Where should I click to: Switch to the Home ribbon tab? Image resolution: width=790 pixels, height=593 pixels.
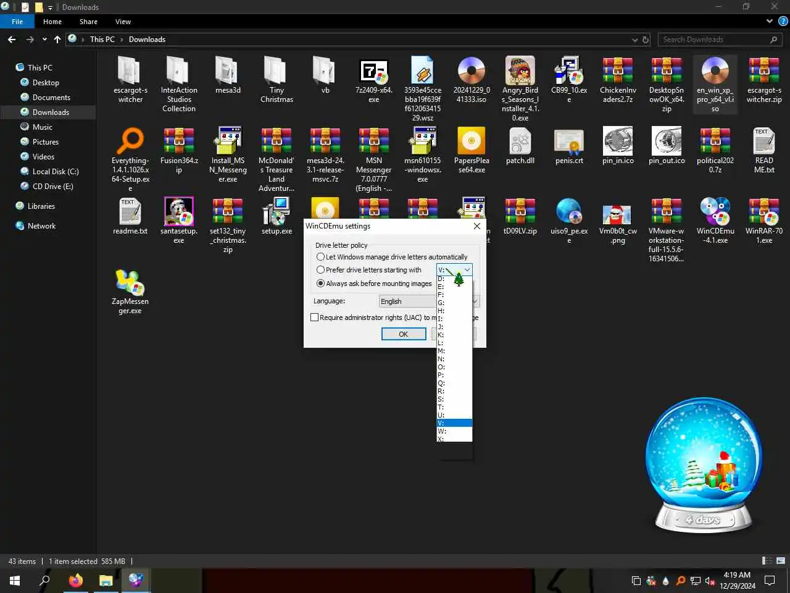(52, 22)
